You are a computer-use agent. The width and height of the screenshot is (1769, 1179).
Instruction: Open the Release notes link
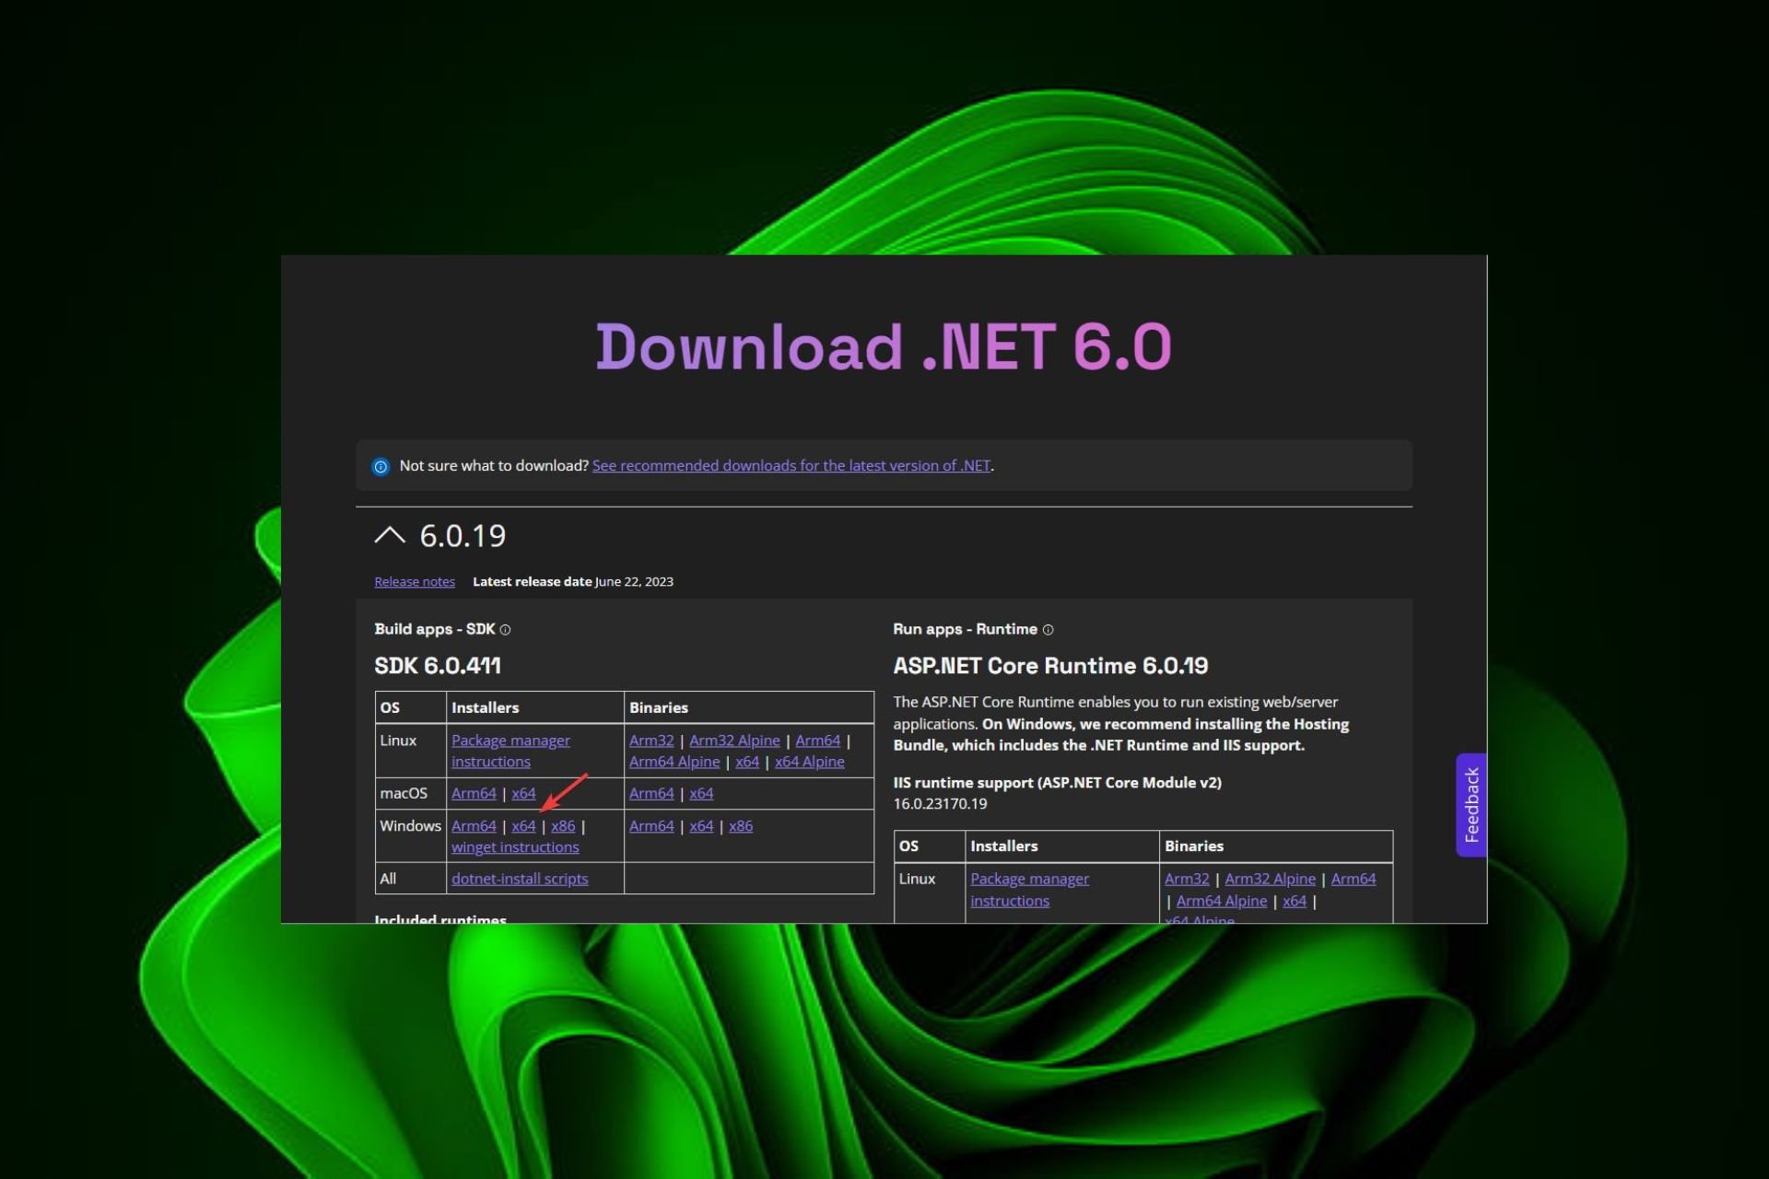click(x=415, y=582)
